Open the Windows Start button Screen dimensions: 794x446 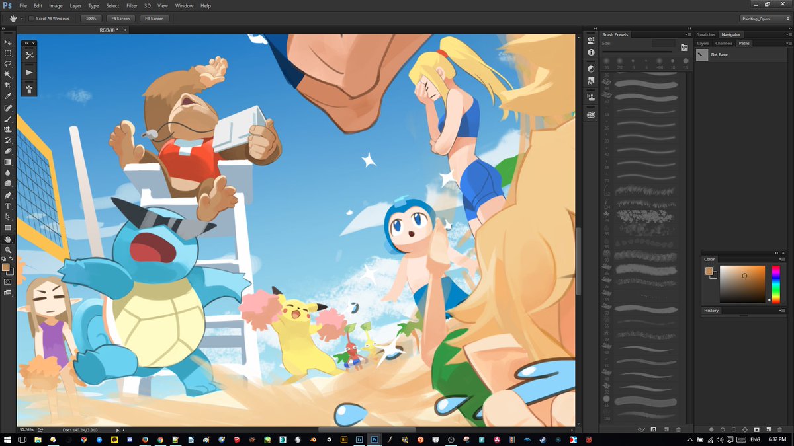[x=7, y=439]
